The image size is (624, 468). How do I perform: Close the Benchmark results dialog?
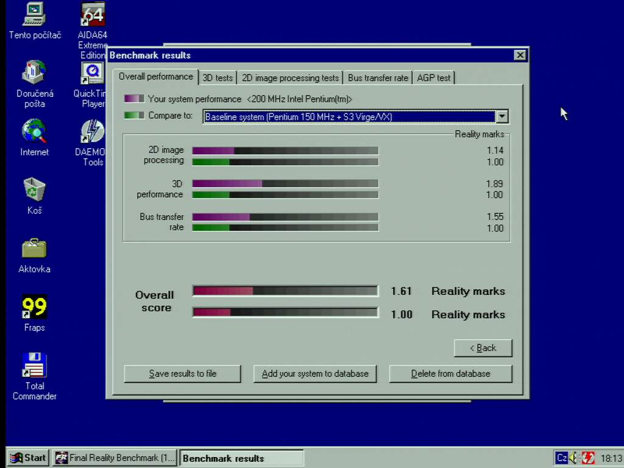(520, 55)
